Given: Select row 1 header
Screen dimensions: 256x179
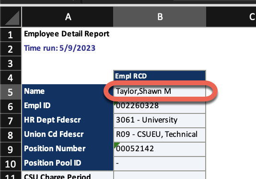Looking at the screenshot, I should (11, 35).
